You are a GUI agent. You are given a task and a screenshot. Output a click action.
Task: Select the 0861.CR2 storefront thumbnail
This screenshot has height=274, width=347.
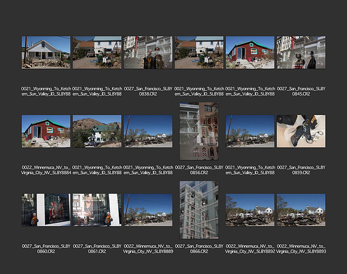[x=97, y=210]
